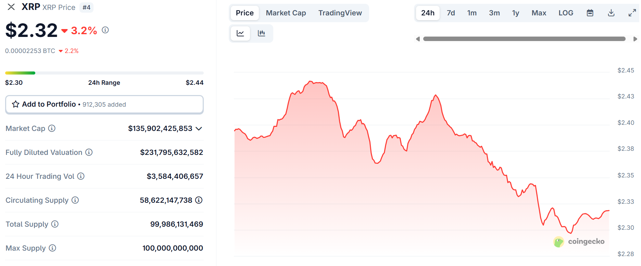Screen dimensions: 641x266
Task: Click the info icon beside the 58,622,147,738 value
Action: (x=199, y=200)
